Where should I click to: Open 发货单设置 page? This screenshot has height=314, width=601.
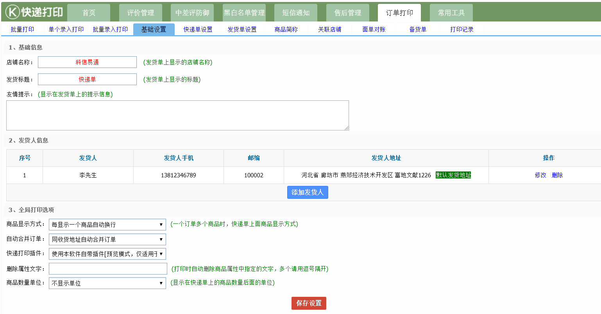tap(242, 29)
